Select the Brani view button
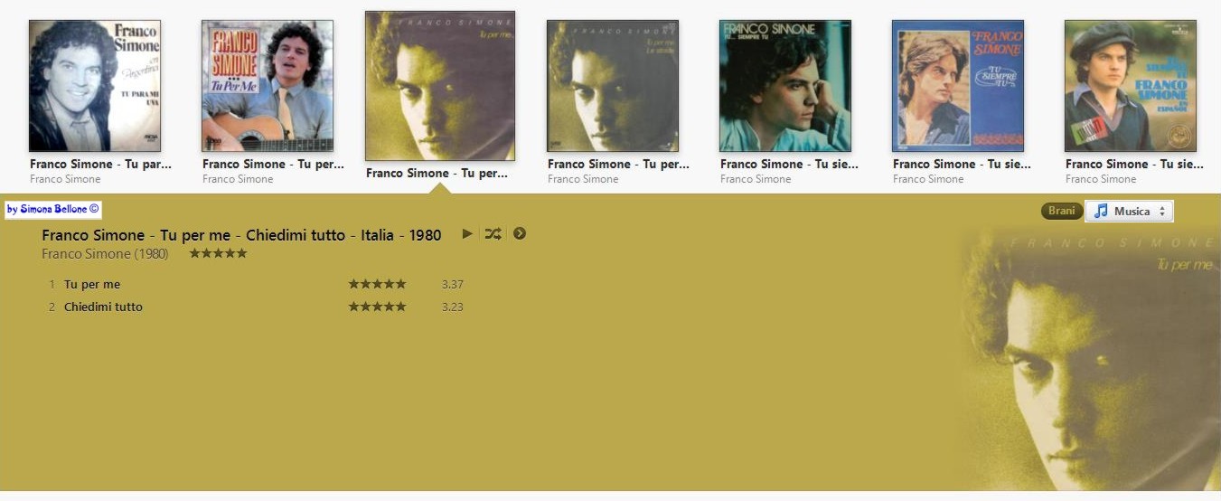Viewport: 1221px width, 501px height. pyautogui.click(x=1062, y=211)
